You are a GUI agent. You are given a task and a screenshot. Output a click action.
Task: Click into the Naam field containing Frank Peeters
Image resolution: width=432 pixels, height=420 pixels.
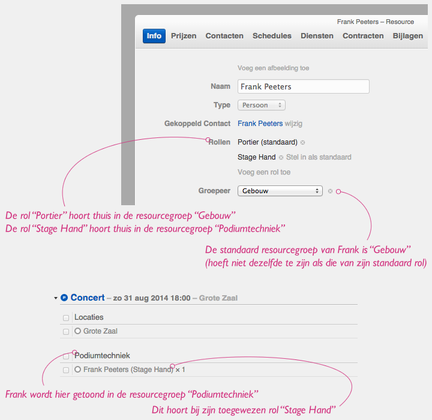pos(303,86)
